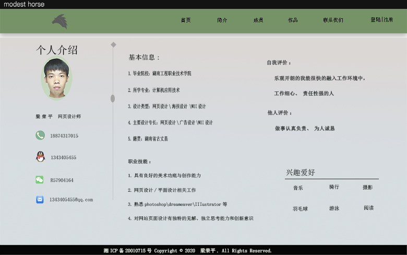Click the 登陆 link
The image size is (407, 255).
tap(376, 20)
